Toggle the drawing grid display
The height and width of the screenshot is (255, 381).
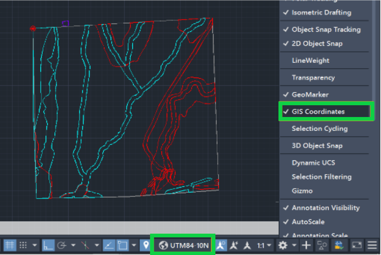pyautogui.click(x=10, y=245)
